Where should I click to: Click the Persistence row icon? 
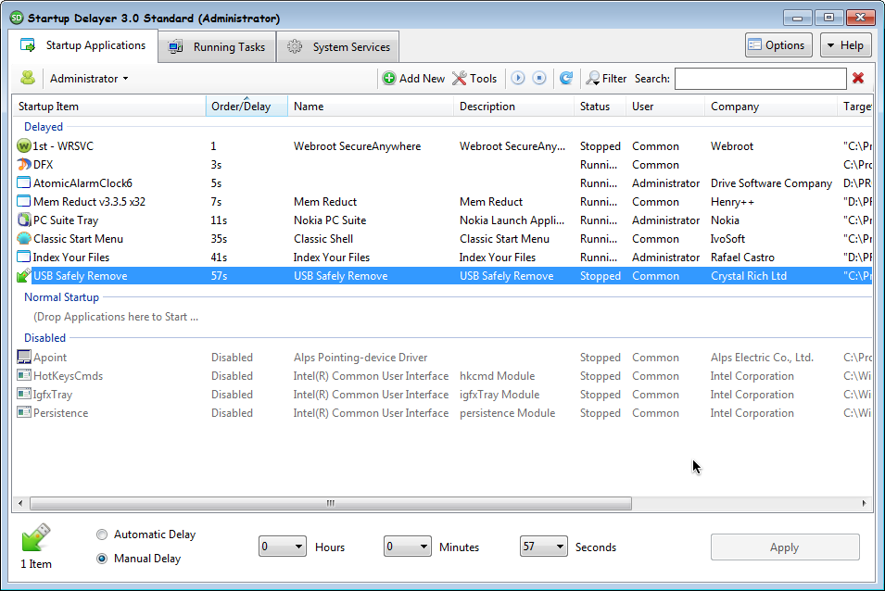tap(24, 413)
